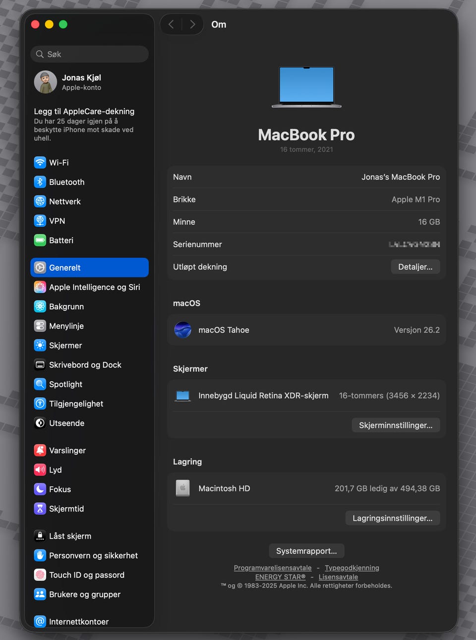The image size is (476, 640).
Task: Click the name Jonas's MacBook Pro
Action: 401,177
